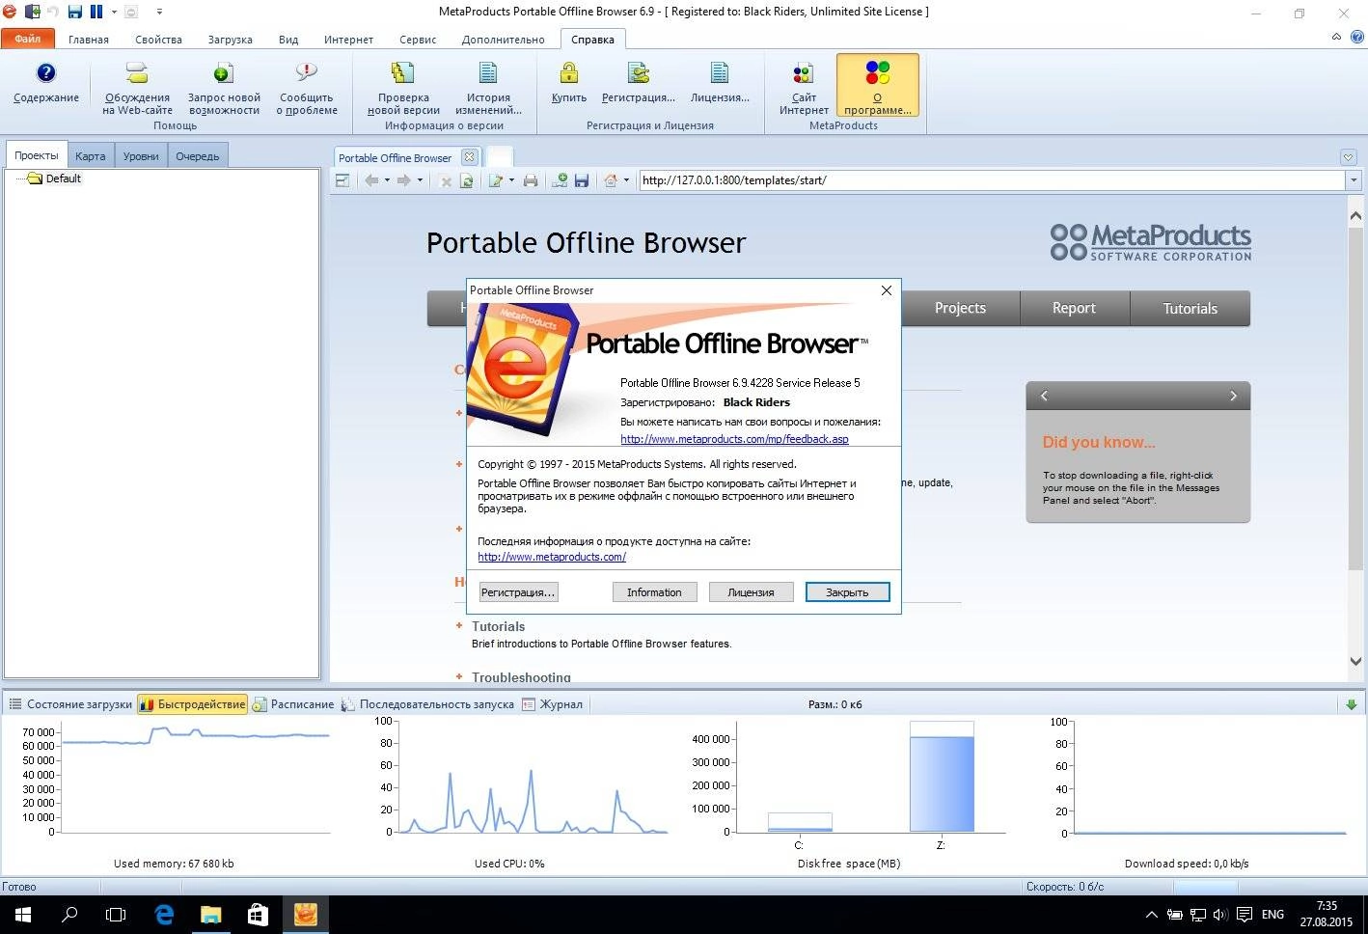Show previous Did you know tip
The image size is (1368, 934).
point(1044,396)
